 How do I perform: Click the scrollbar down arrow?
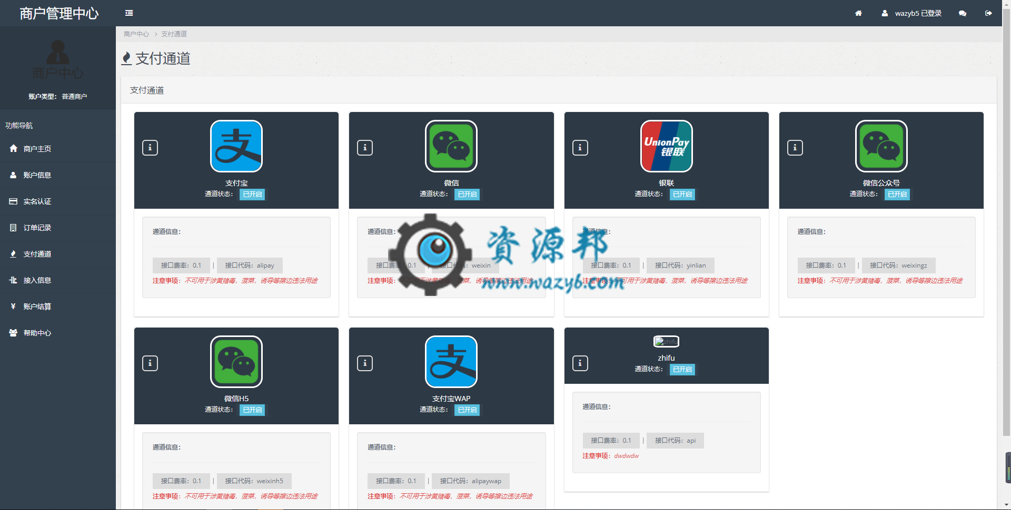tap(1006, 505)
